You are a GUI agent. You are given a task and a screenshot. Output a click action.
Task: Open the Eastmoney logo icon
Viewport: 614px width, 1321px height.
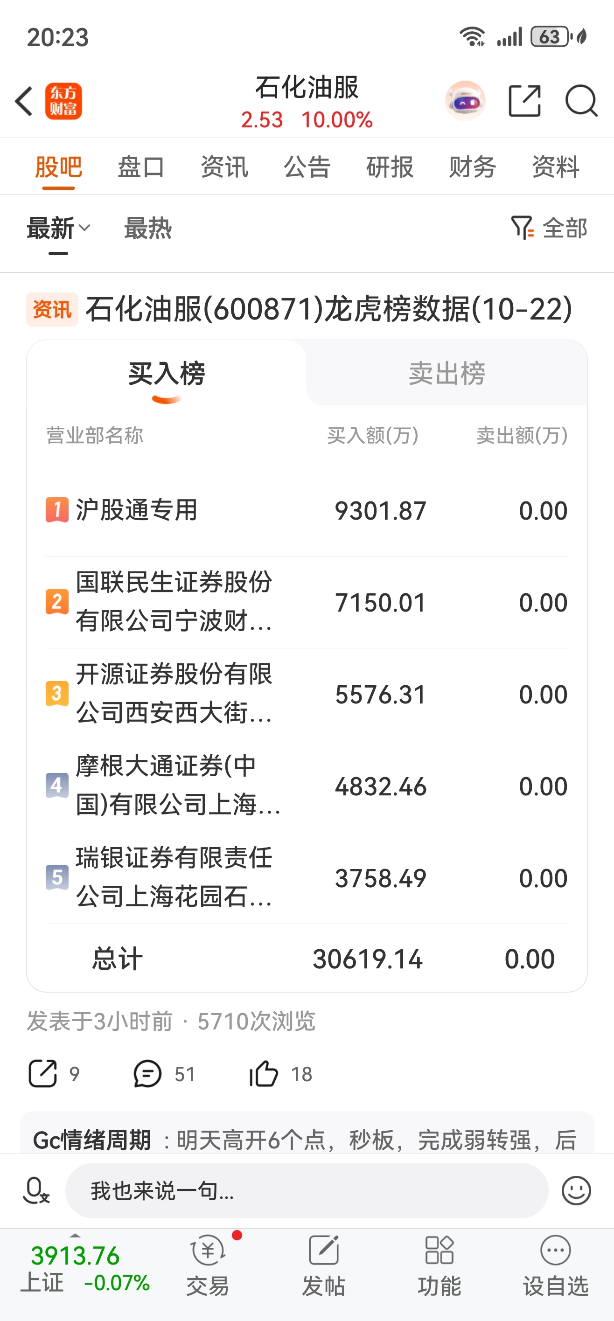click(63, 101)
